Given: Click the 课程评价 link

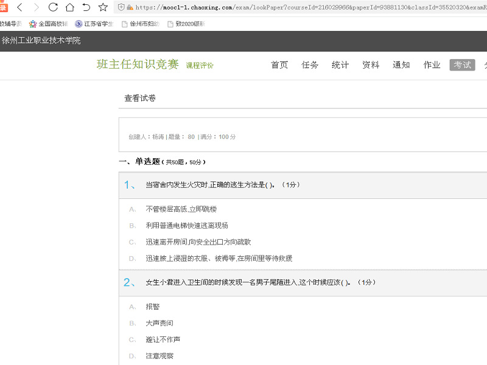Looking at the screenshot, I should coord(200,66).
